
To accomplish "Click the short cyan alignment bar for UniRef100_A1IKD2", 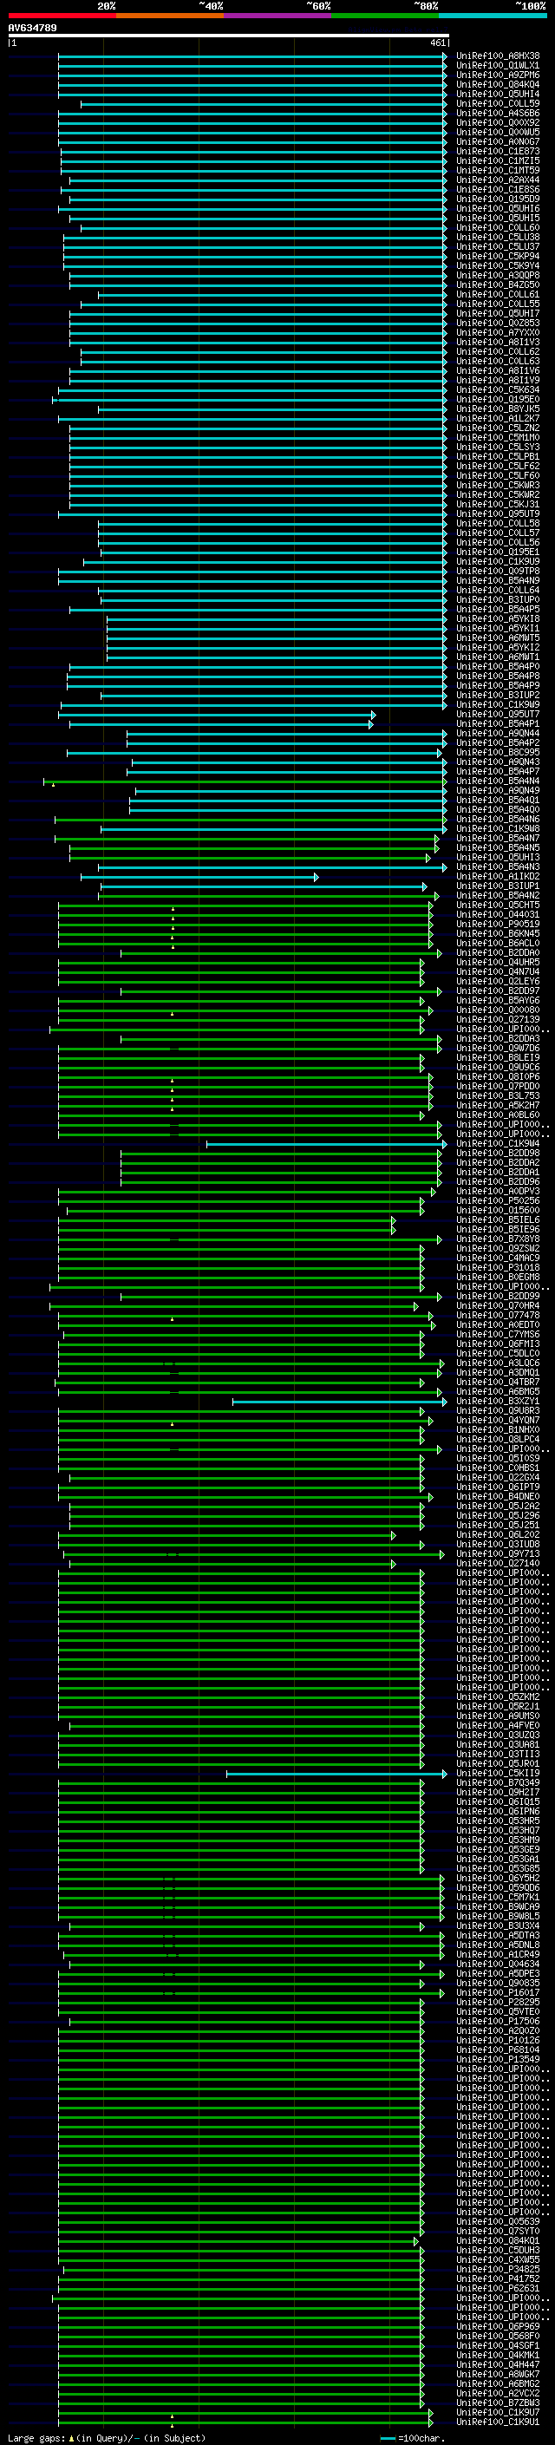I will click(x=199, y=877).
